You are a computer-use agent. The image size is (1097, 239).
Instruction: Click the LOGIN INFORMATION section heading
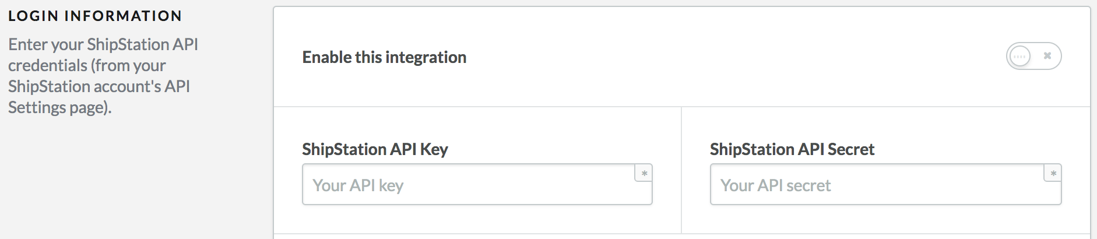pos(95,16)
